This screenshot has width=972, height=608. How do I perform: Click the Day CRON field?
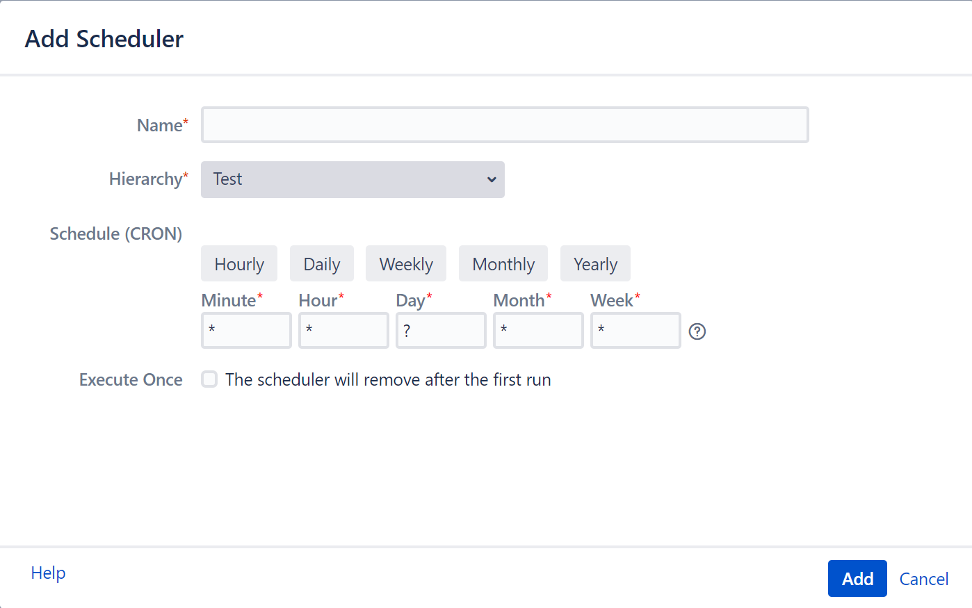(x=441, y=331)
